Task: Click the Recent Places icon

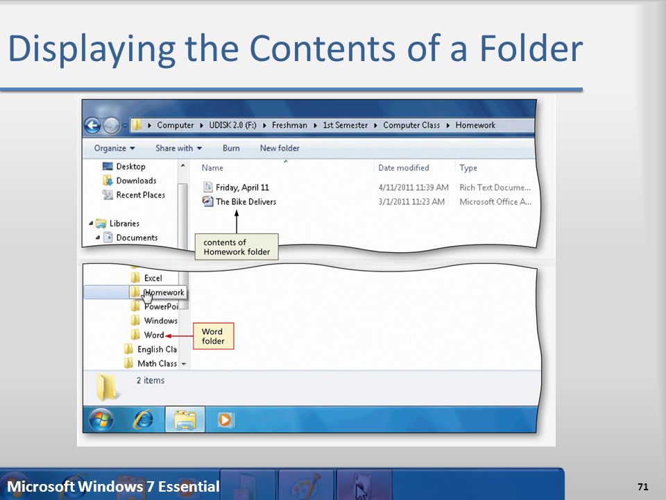Action: tap(108, 194)
